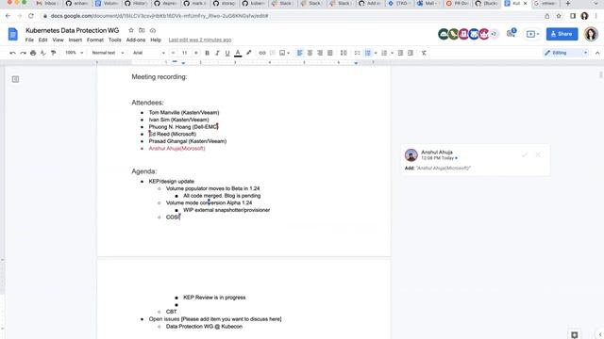Open the Tools menu
This screenshot has width=604, height=339.
(x=115, y=40)
